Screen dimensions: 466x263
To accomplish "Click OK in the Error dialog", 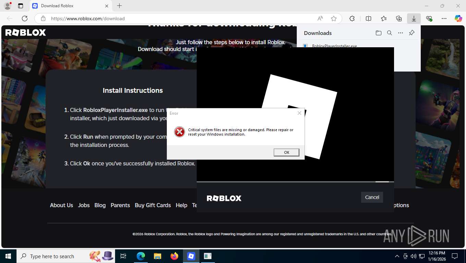I will click(286, 152).
